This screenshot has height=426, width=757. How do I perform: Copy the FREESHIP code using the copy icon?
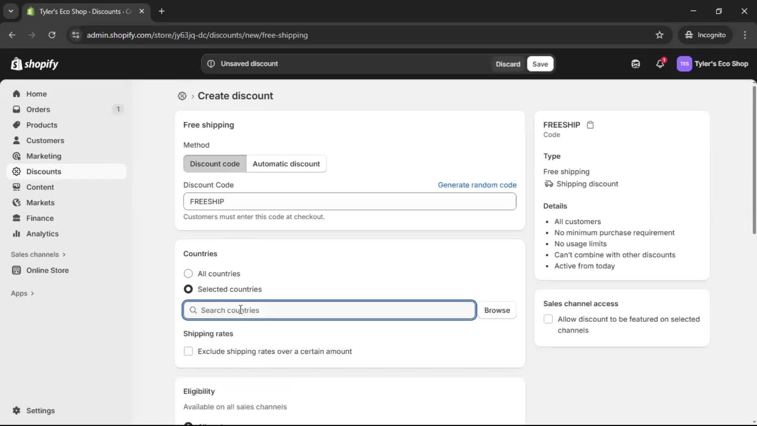pyautogui.click(x=590, y=125)
